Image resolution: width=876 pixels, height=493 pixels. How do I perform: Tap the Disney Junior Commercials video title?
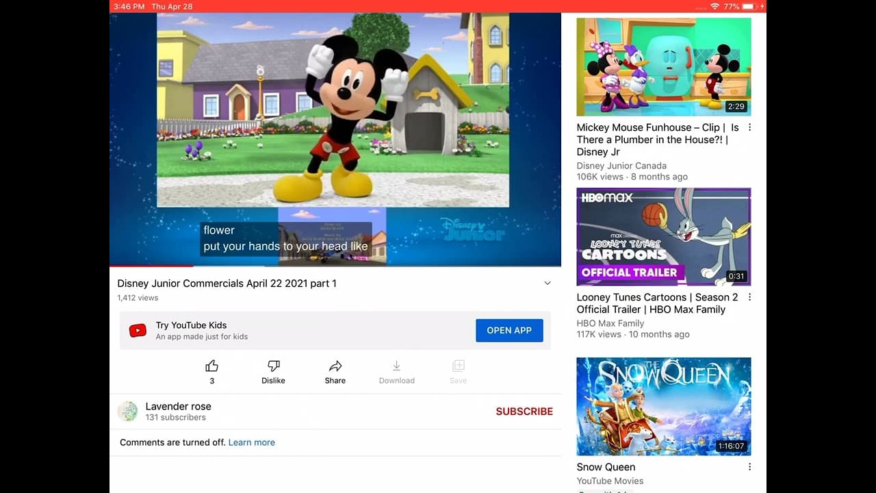point(227,283)
